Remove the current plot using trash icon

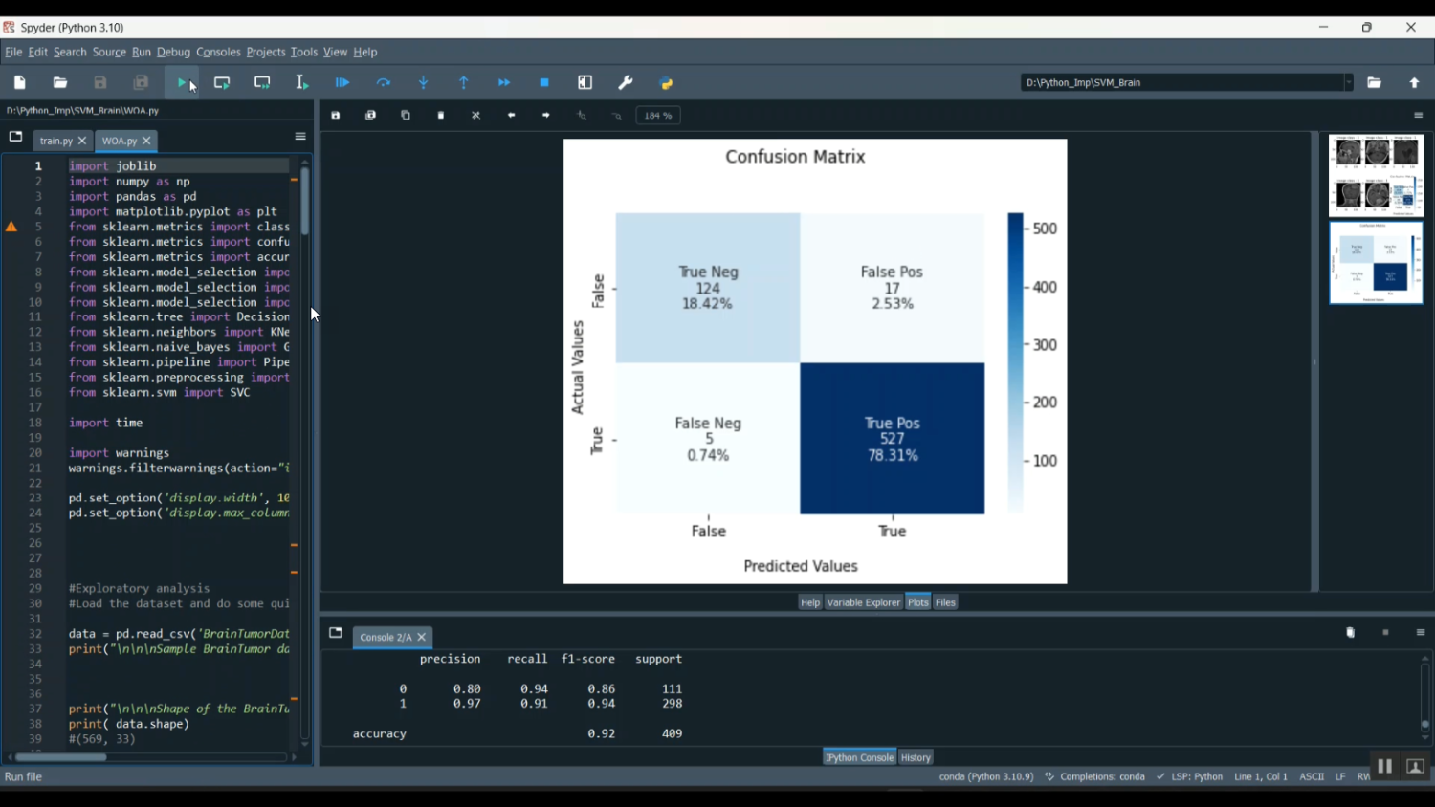pos(441,116)
